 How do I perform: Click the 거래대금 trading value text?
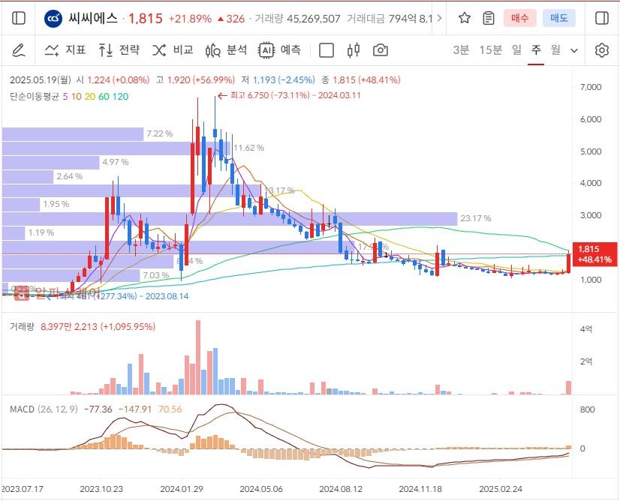coord(389,19)
